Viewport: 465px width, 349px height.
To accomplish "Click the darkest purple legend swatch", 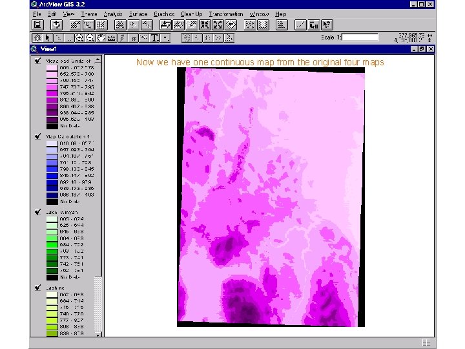I will [x=51, y=120].
